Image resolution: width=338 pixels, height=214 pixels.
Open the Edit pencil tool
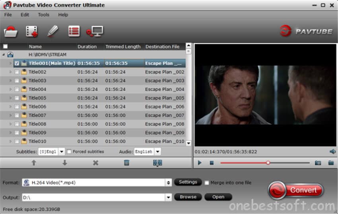tap(53, 31)
